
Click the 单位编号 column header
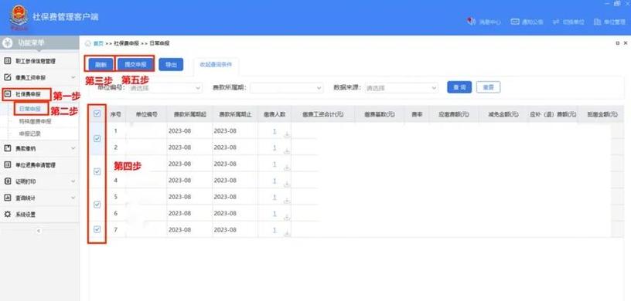point(146,114)
